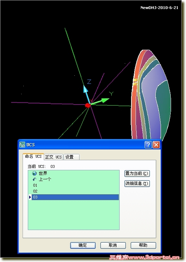Close the UCS dialog

[156, 145]
